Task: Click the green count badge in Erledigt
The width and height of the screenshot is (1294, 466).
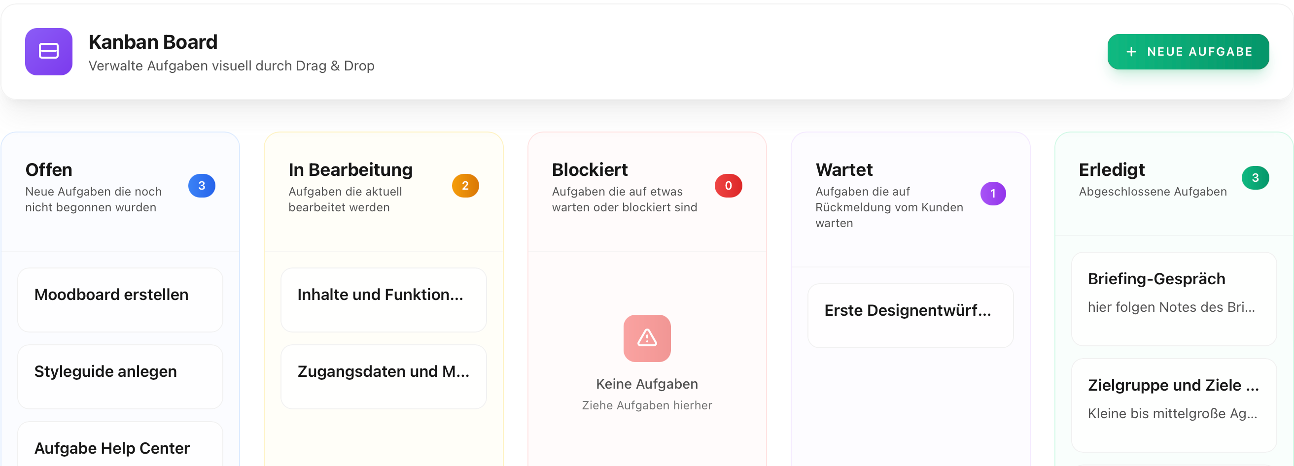Action: [x=1256, y=178]
